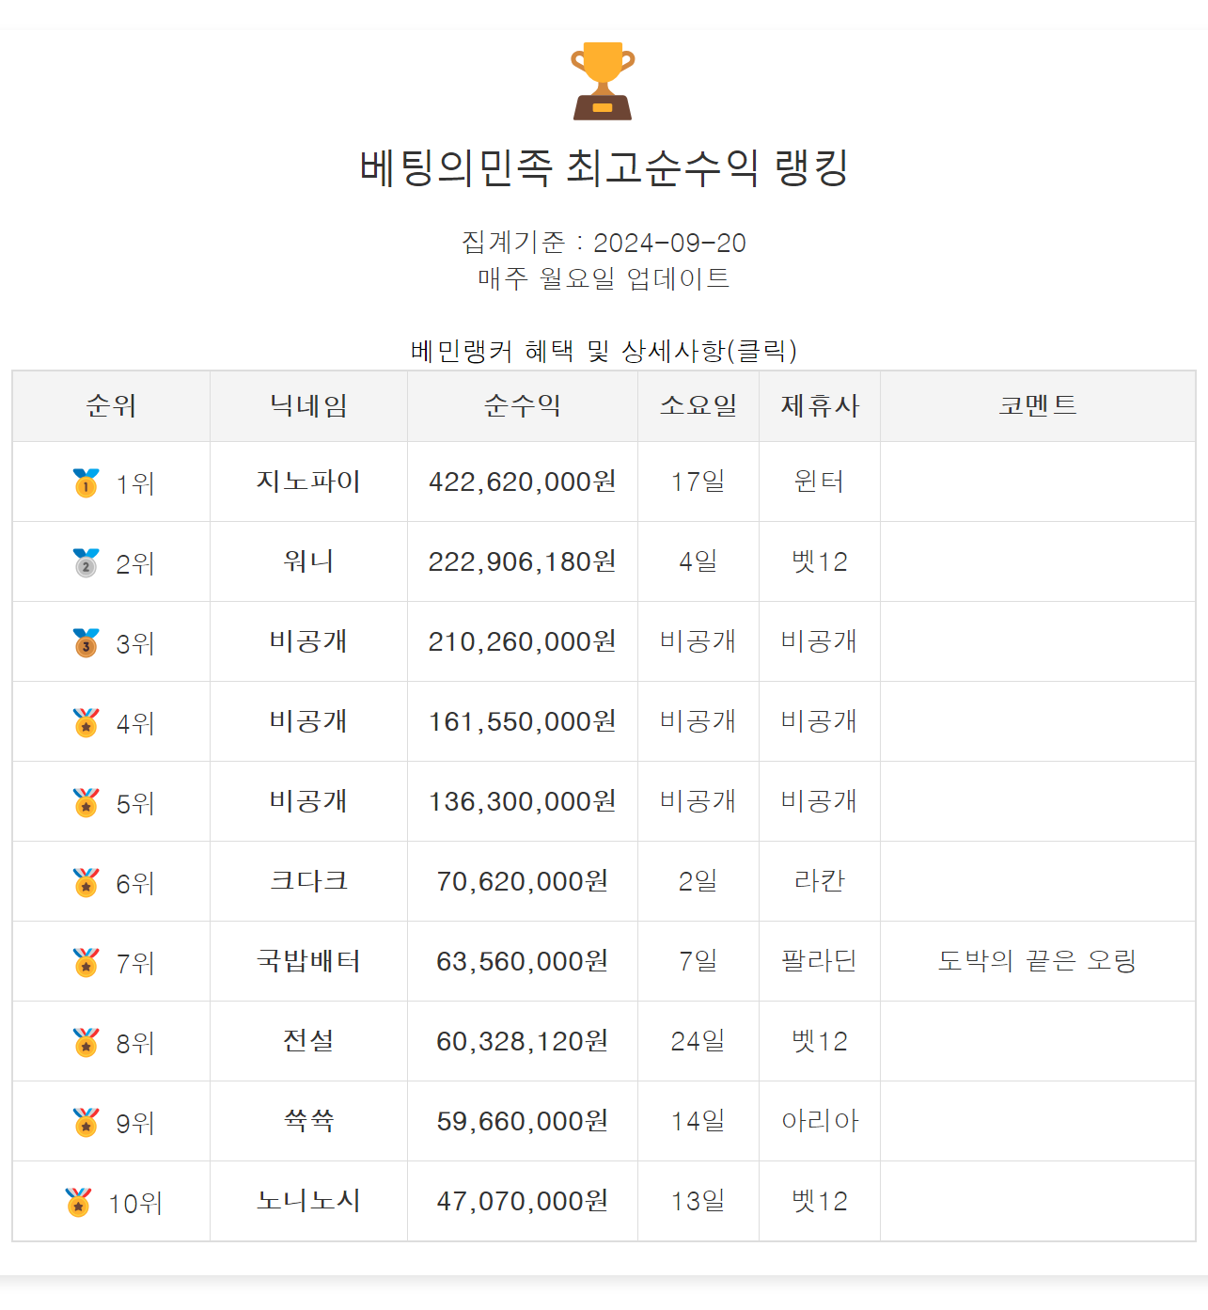Click the 윈터 affiliate cell
Viewport: 1208px width, 1310px height.
click(820, 481)
